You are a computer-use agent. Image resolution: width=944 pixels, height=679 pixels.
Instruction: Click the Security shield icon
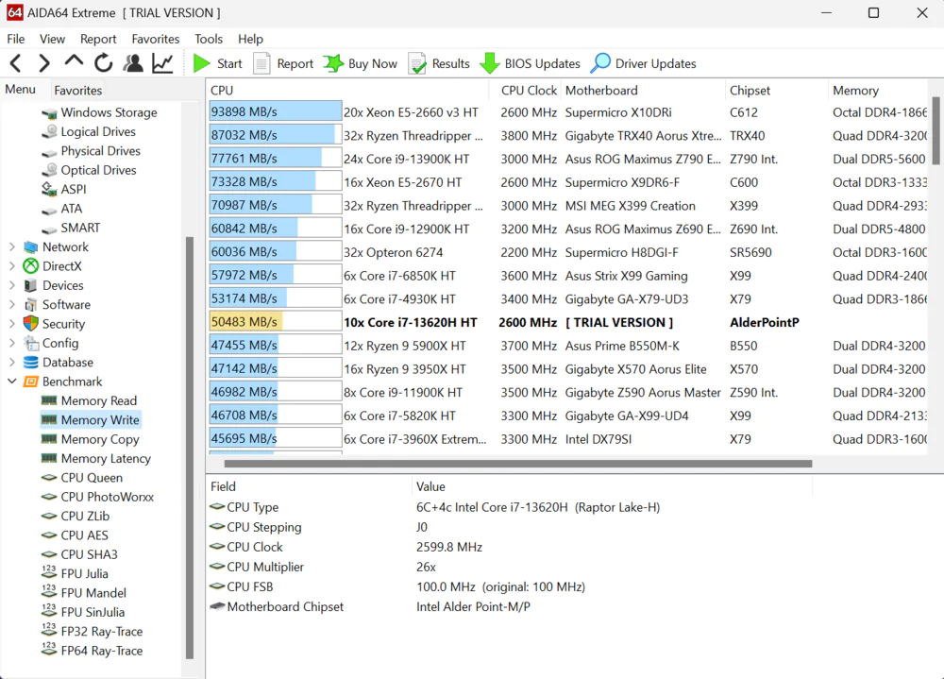(x=31, y=324)
